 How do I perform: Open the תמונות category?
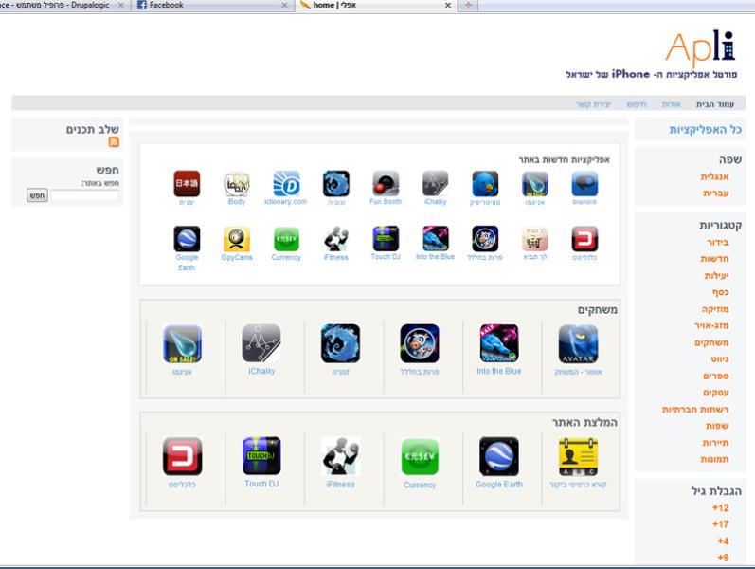coord(714,459)
